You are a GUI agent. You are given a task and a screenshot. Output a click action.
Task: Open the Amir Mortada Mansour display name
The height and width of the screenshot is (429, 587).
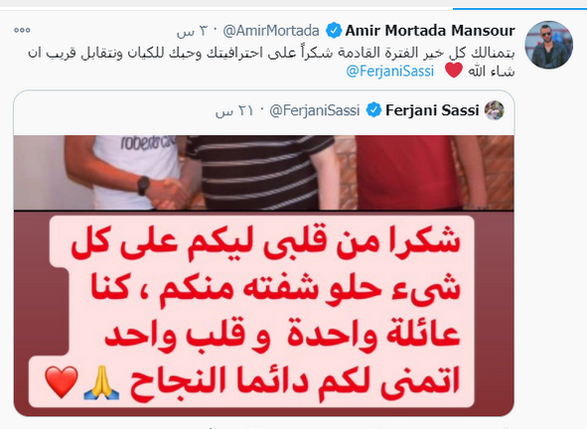(x=430, y=31)
